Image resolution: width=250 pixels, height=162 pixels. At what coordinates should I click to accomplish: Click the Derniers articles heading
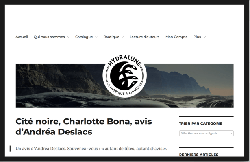click(x=198, y=155)
